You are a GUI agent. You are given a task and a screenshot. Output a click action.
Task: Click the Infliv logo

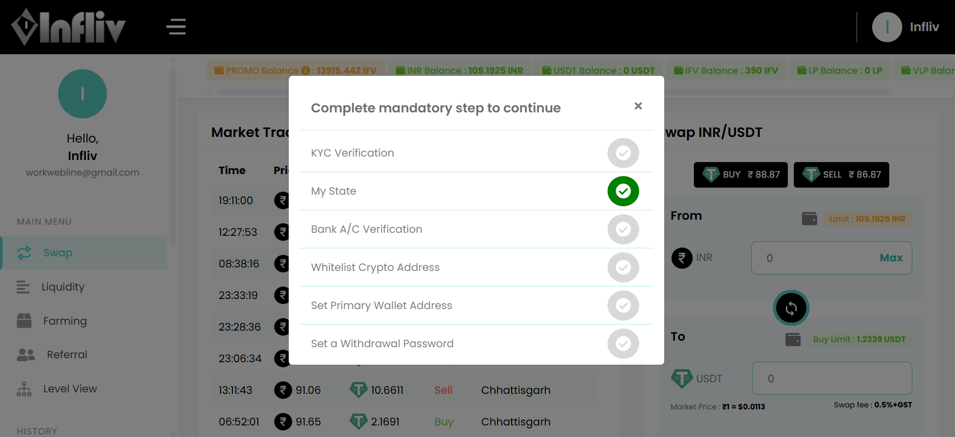click(x=68, y=27)
